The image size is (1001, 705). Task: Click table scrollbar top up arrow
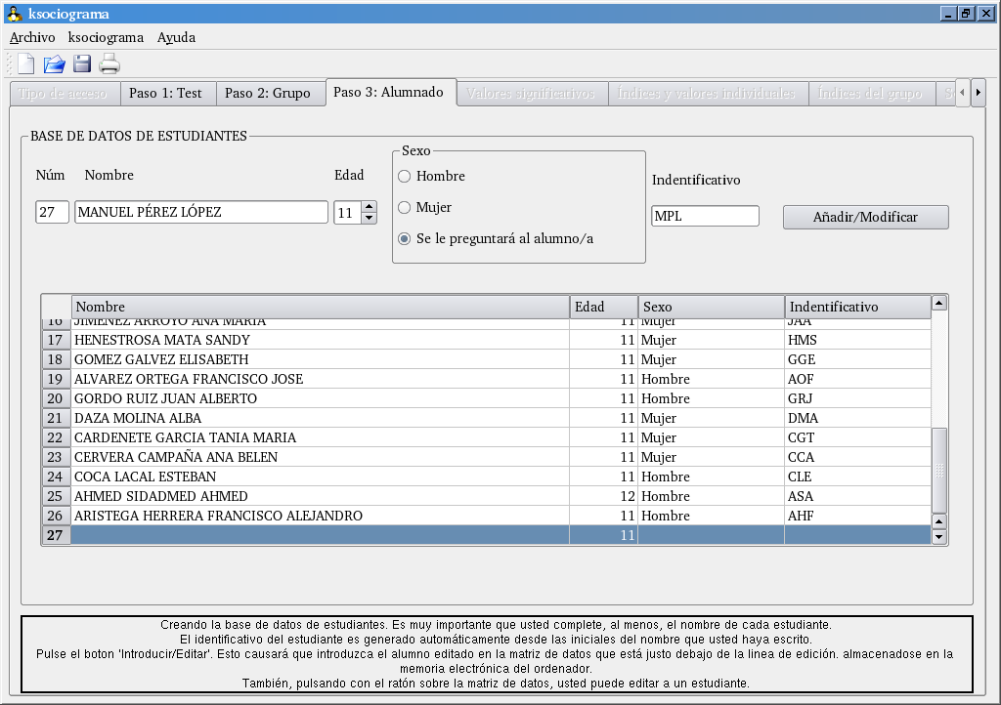939,303
